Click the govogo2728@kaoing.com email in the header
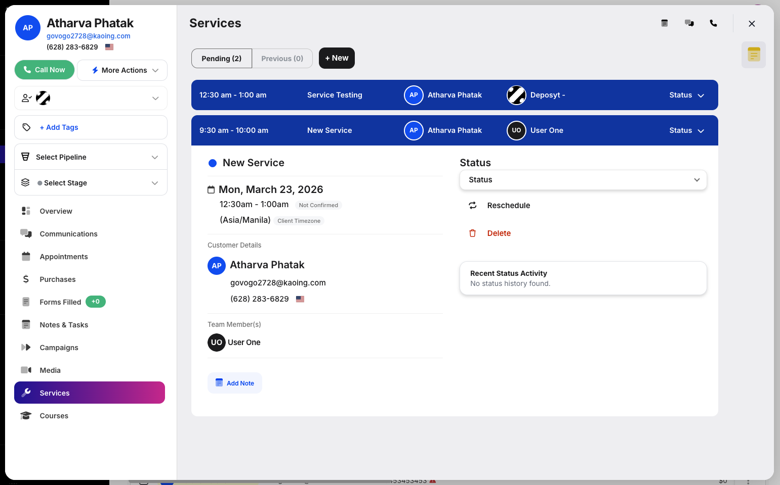 89,36
